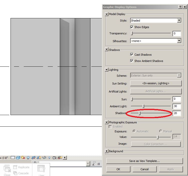
Task: Open the Detail Level icon in view control bar
Action: pos(13,157)
